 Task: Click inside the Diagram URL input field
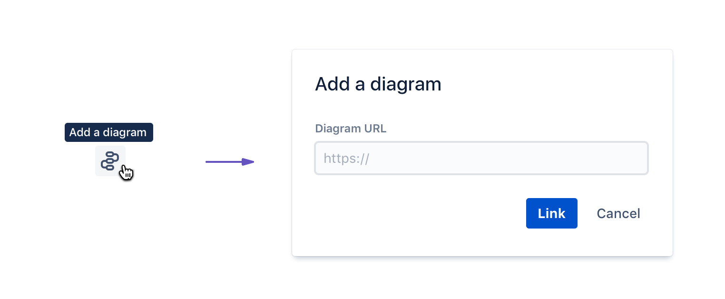(481, 158)
